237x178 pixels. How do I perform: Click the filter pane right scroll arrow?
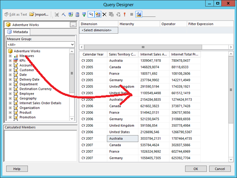(x=231, y=47)
